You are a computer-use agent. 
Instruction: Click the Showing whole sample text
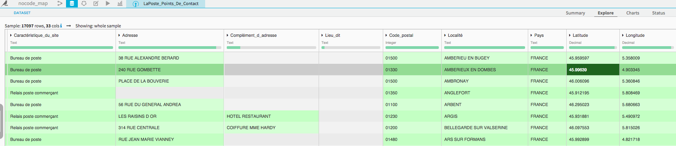[x=98, y=26]
